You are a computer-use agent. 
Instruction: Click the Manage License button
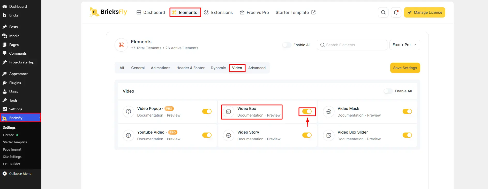[x=425, y=12]
